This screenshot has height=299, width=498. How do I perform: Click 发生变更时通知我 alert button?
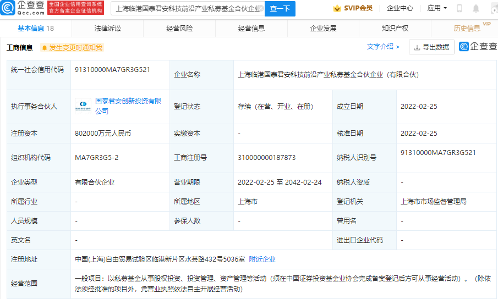[72, 48]
